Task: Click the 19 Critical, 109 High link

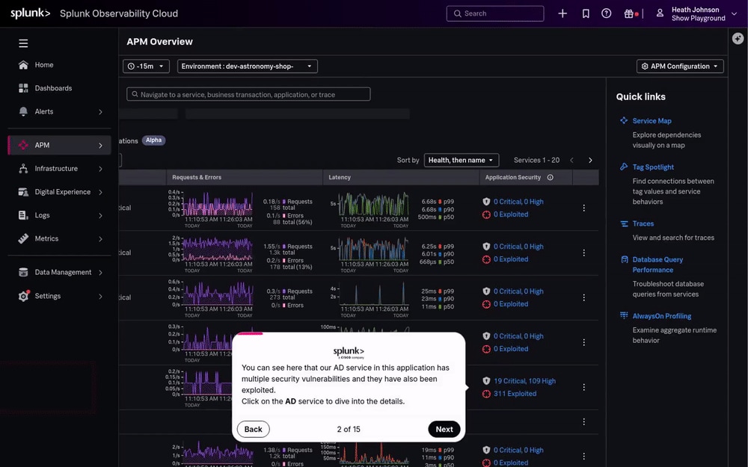Action: 525,381
